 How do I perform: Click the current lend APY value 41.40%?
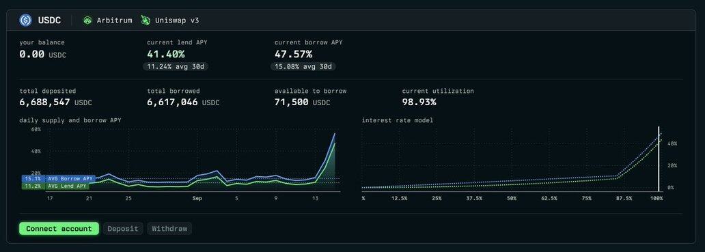click(165, 55)
